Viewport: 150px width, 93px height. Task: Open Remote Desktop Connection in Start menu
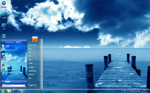[x=14, y=58]
